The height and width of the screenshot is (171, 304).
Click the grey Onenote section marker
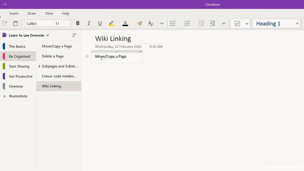pyautogui.click(x=4, y=86)
